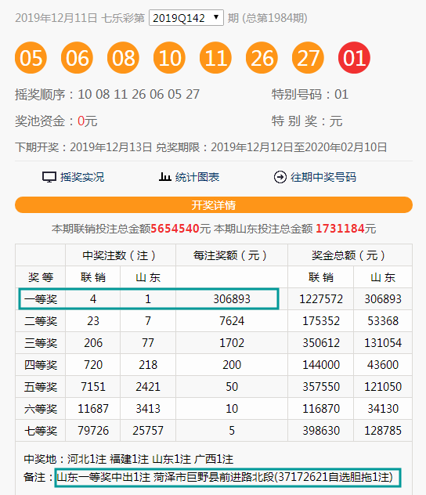Screen dimensions: 426x495
Task: Select the 一等奖 row label
Action: pos(41,299)
